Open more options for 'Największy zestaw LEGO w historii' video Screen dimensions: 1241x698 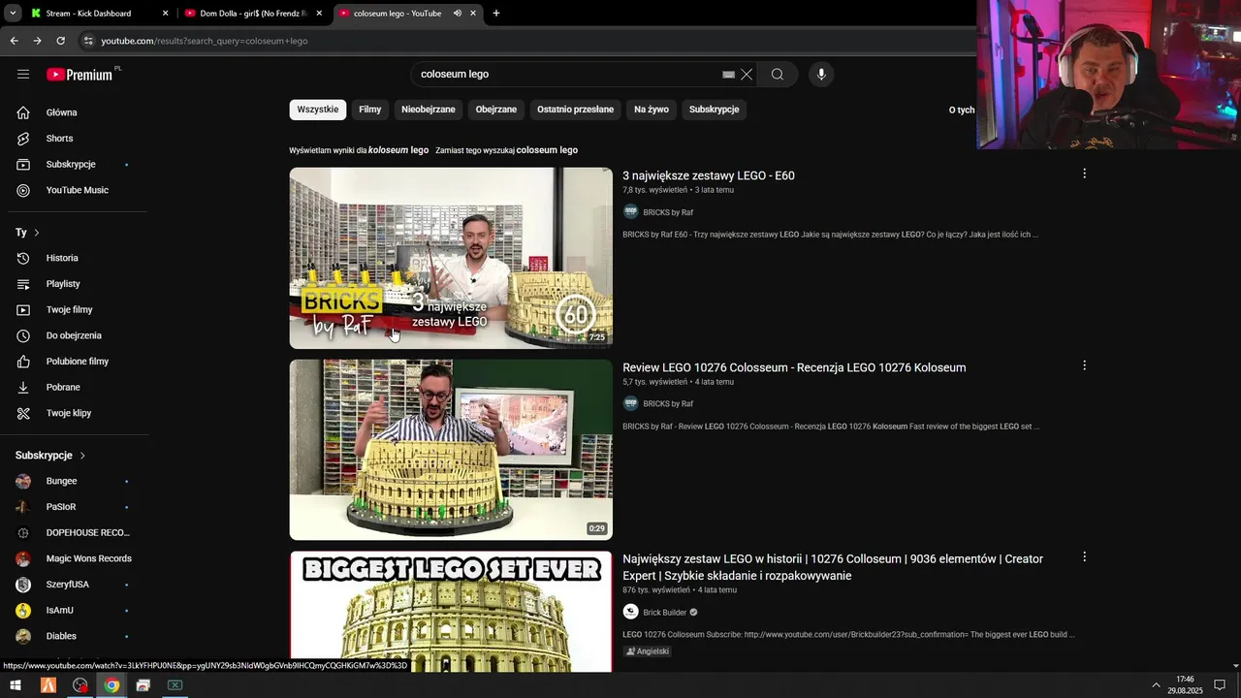click(x=1084, y=557)
